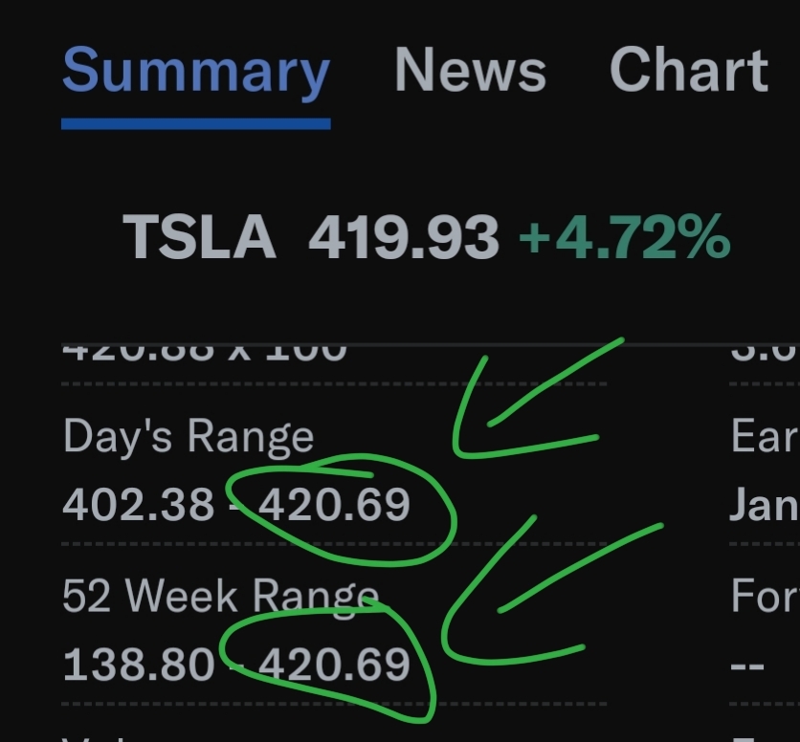Screen dimensions: 800x742
Task: Click the TSLA ticker symbol
Action: coord(199,236)
